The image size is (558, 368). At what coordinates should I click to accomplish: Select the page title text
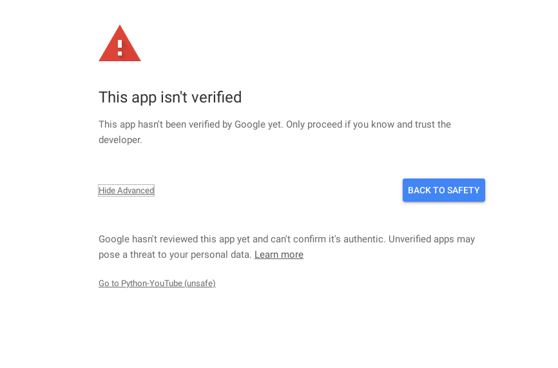[170, 97]
